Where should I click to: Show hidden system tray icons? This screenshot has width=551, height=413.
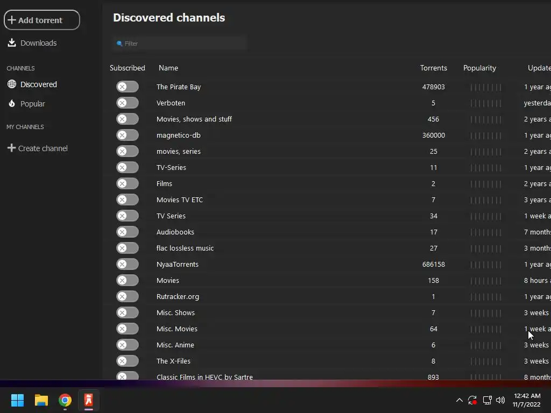pyautogui.click(x=460, y=400)
